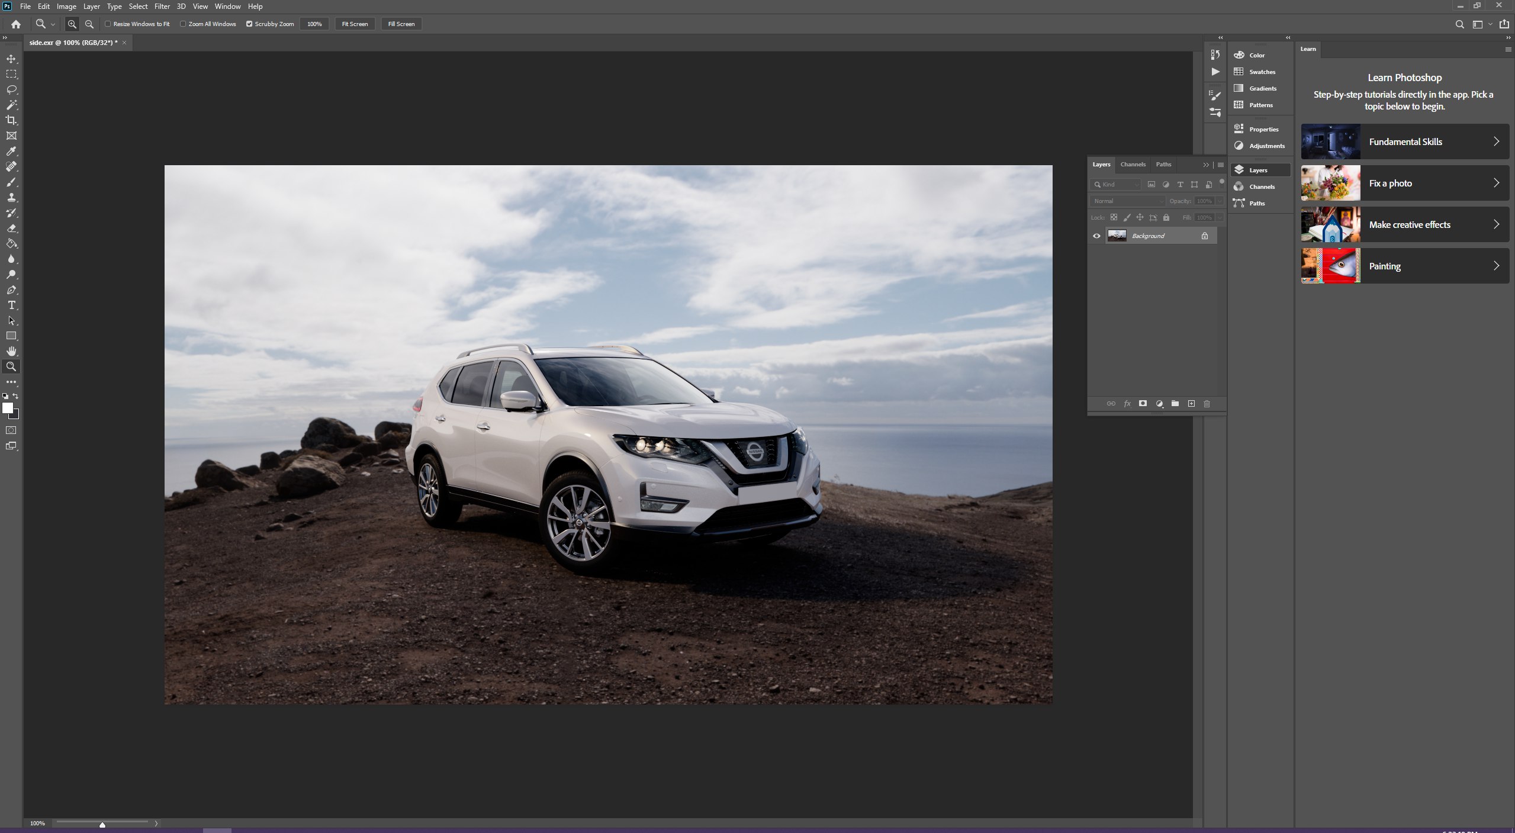Open the Opacity value dropdown

[x=1220, y=201]
